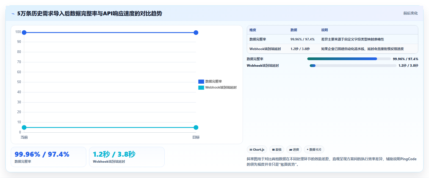Click table cell Webhook端到端延时
This screenshot has height=178, width=429.
point(265,49)
